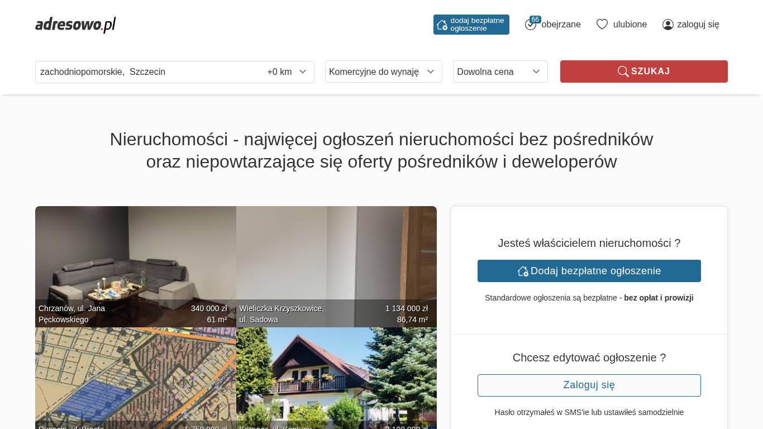Open the Dowolna cena price dropdown
The image size is (763, 429).
pyautogui.click(x=500, y=71)
